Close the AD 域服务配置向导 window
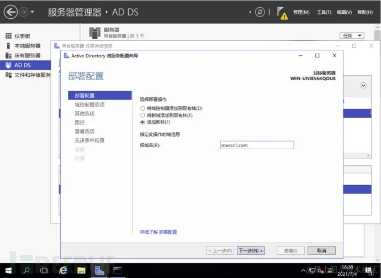Viewport: 381px width, 278px height. coord(335,56)
